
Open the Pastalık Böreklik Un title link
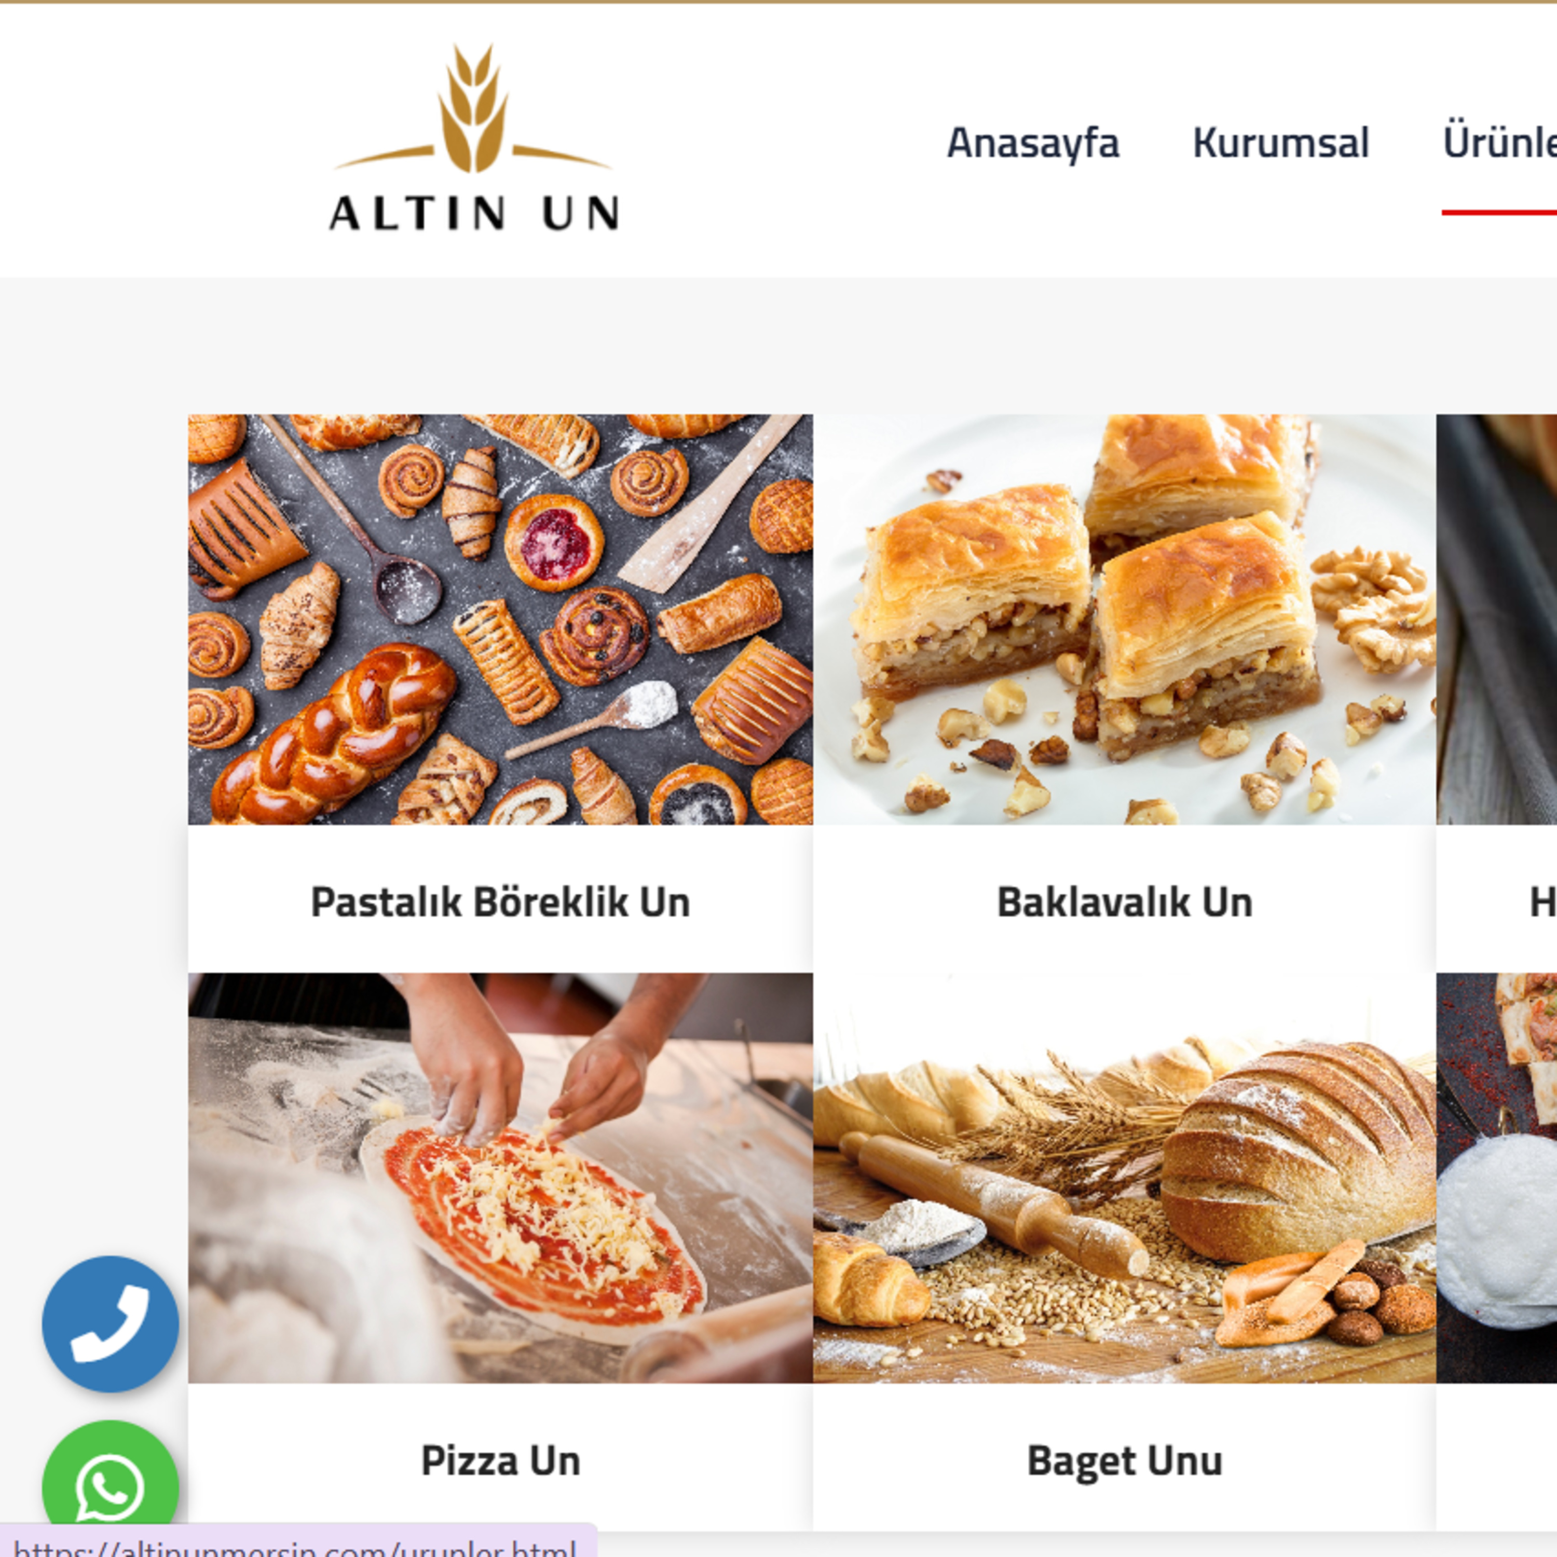pos(500,902)
